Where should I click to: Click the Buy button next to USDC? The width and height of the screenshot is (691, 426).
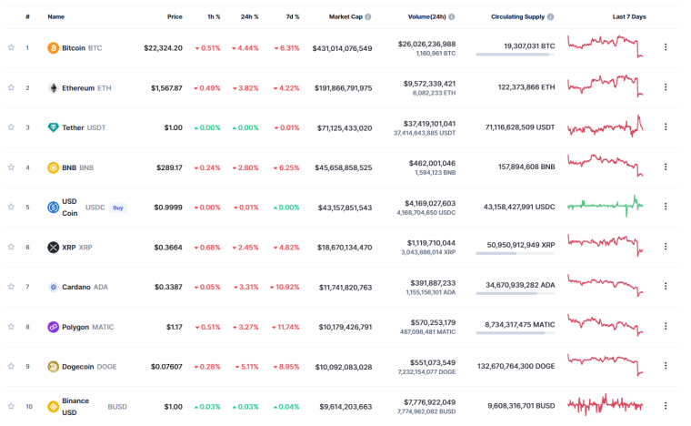click(x=117, y=208)
